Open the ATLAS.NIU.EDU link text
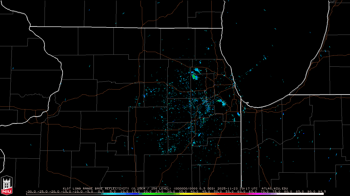 (275, 188)
